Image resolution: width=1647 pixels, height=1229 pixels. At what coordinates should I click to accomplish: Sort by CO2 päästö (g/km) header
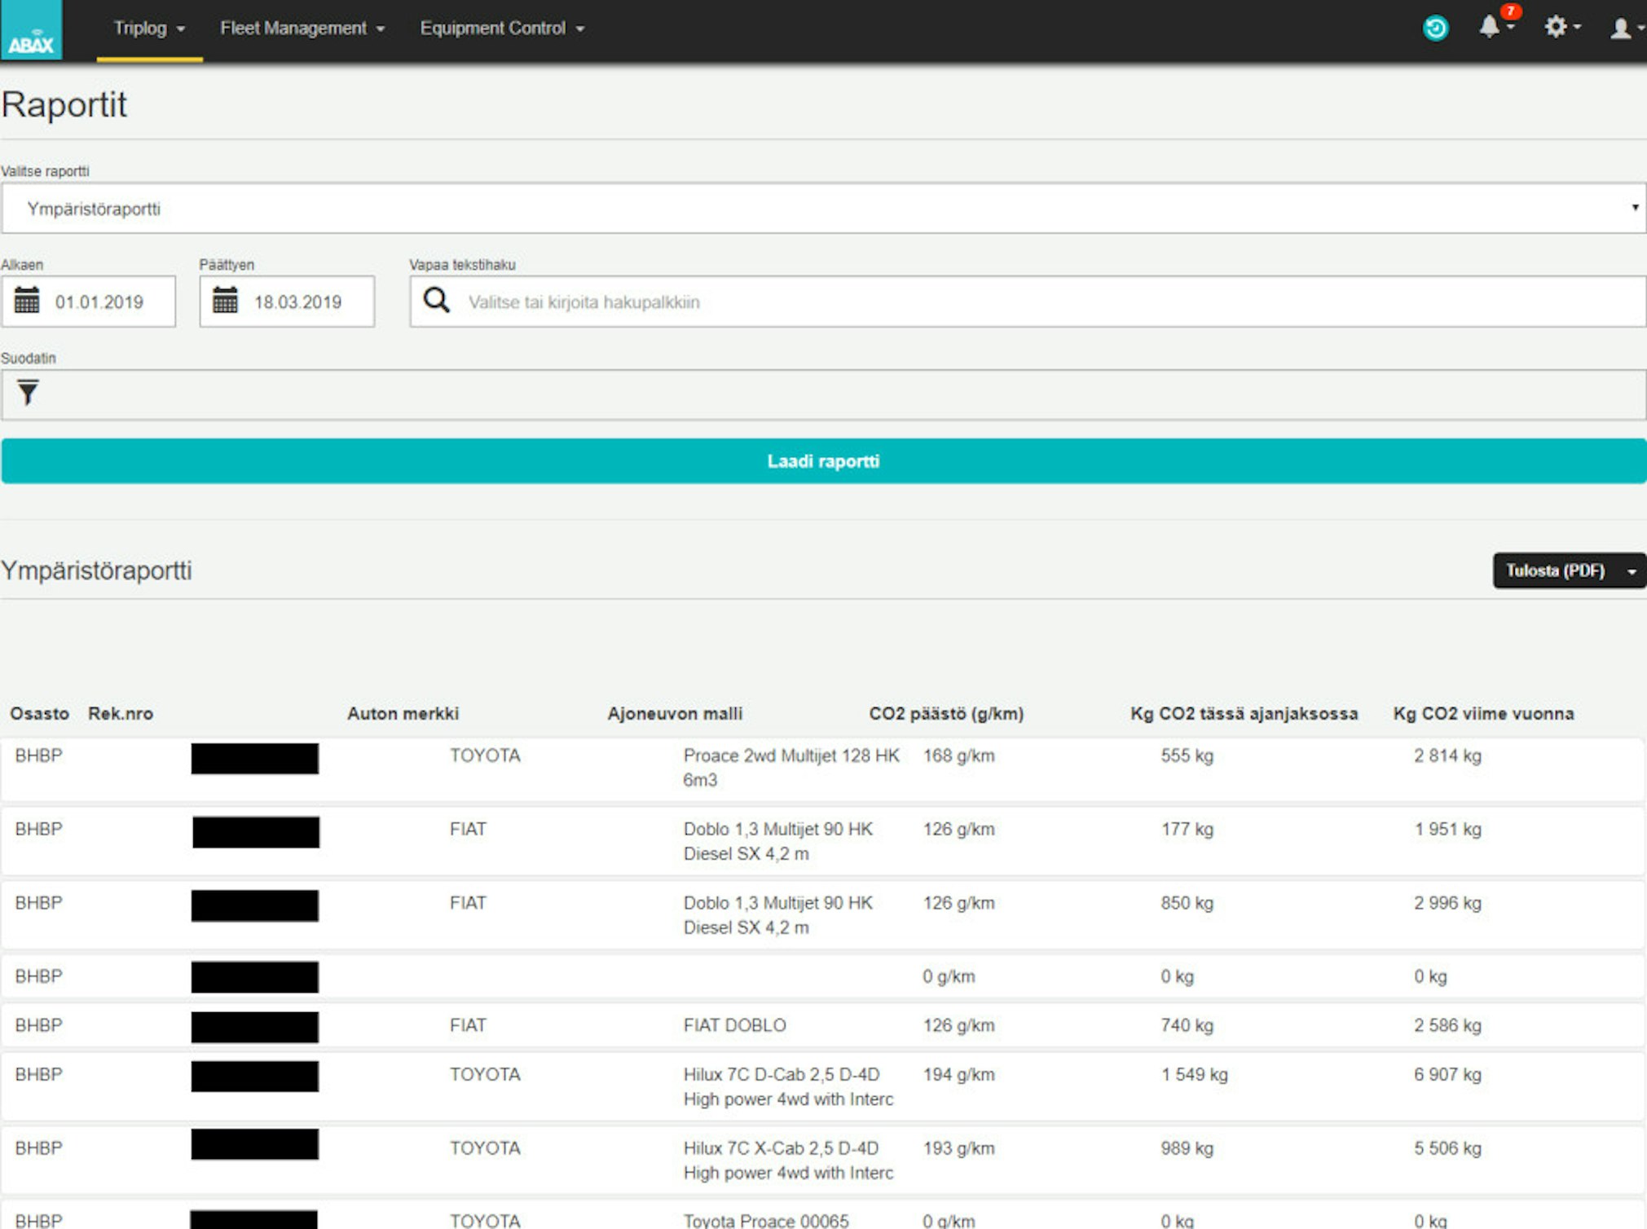click(946, 714)
